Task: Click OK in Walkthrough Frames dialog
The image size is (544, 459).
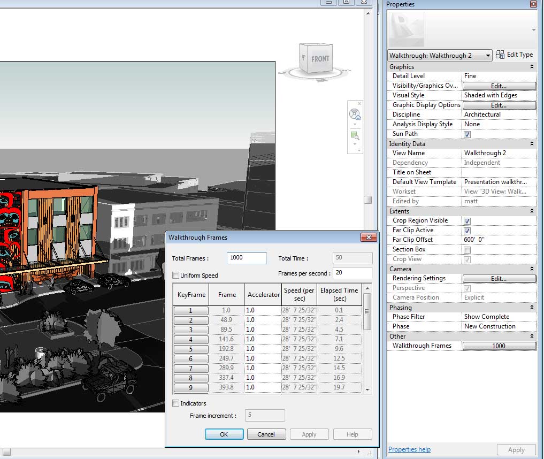Action: pos(224,434)
